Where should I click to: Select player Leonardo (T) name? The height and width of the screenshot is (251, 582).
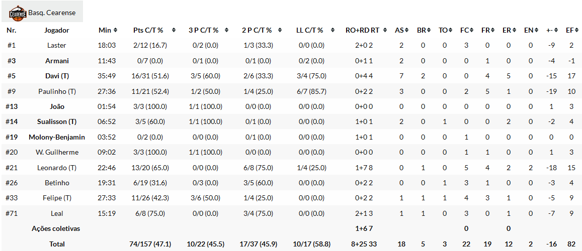click(x=57, y=168)
